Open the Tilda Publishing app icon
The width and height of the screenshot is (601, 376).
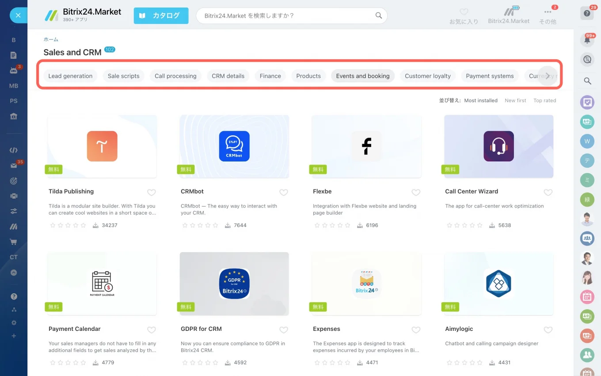(x=102, y=146)
